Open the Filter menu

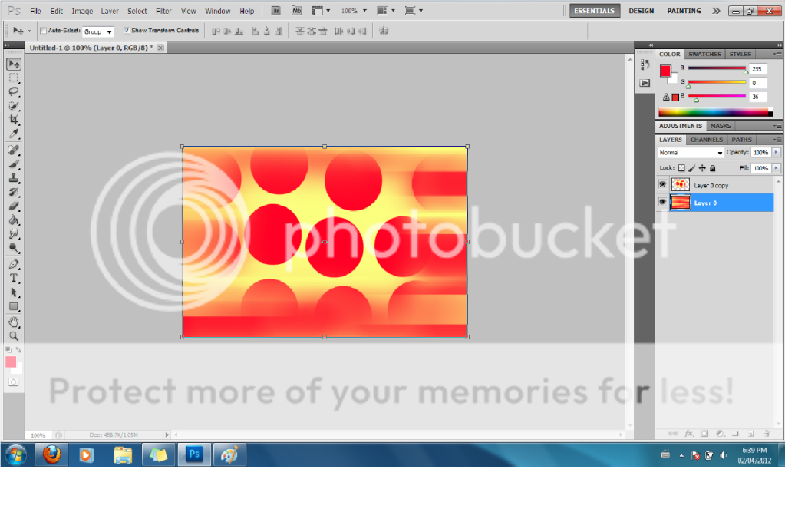pos(163,12)
